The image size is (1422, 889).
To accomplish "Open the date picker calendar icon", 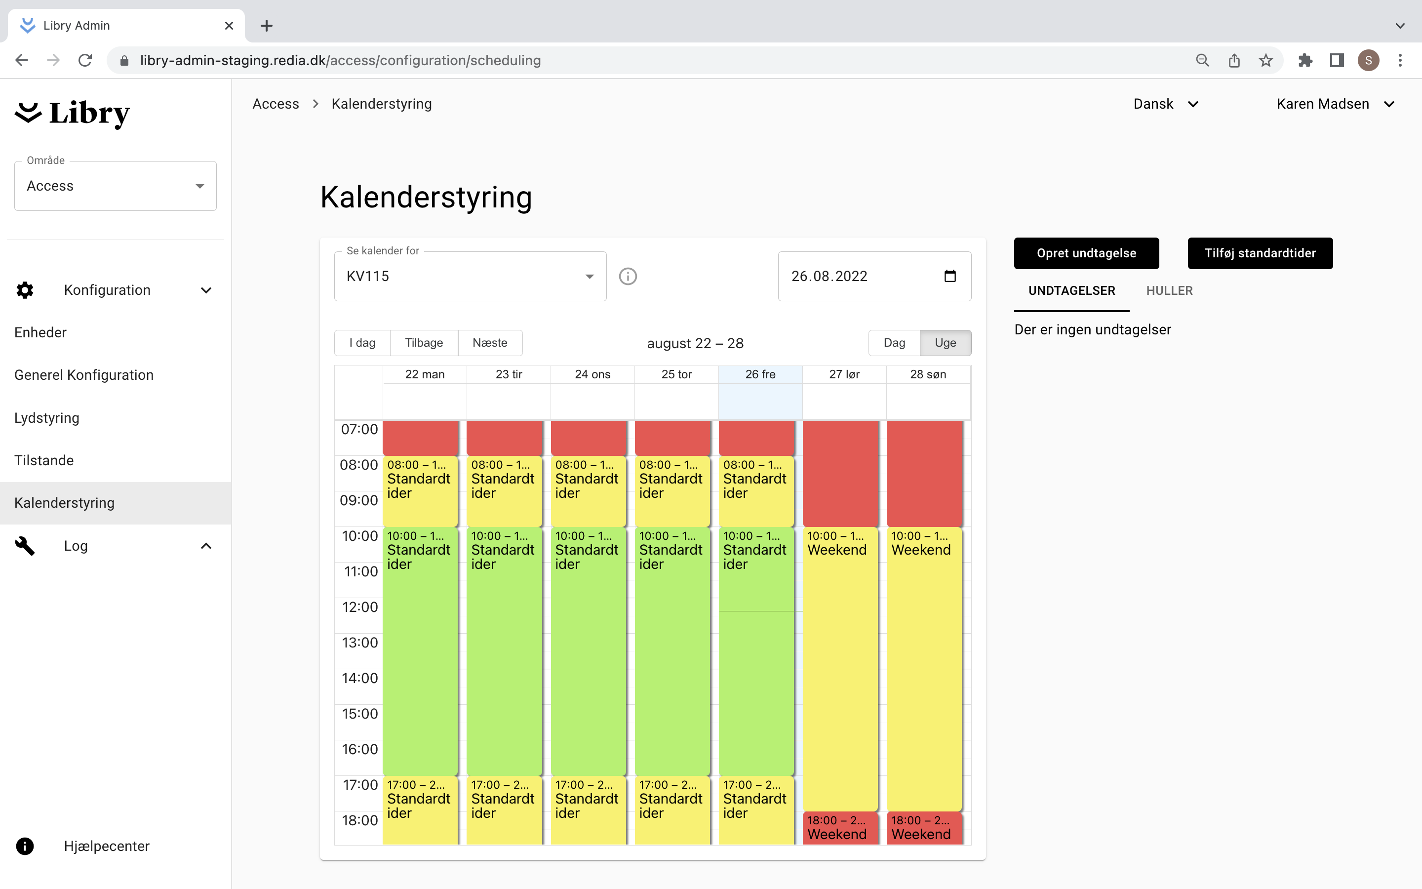I will coord(949,277).
